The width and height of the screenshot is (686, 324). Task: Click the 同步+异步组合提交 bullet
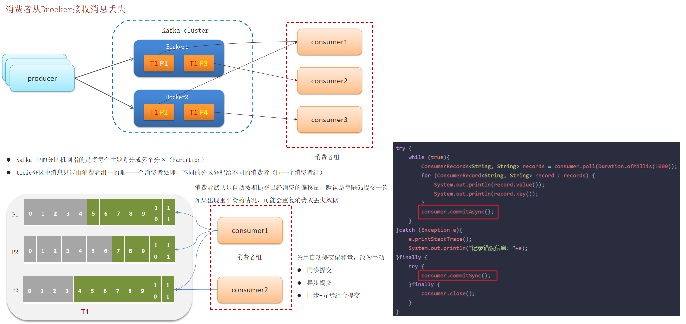tap(333, 295)
